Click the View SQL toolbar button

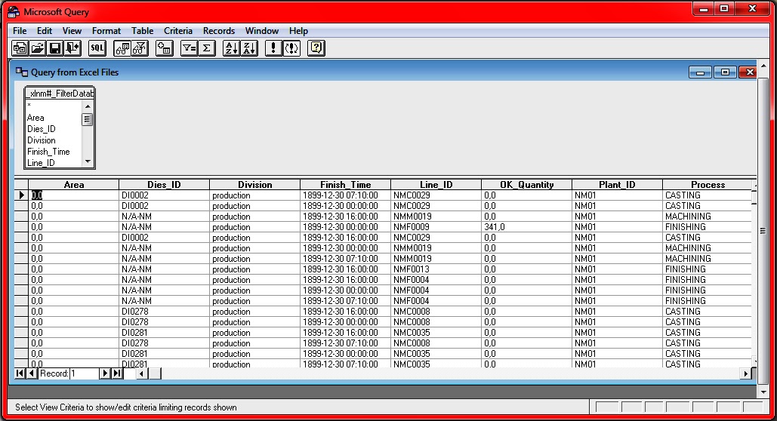coord(97,48)
